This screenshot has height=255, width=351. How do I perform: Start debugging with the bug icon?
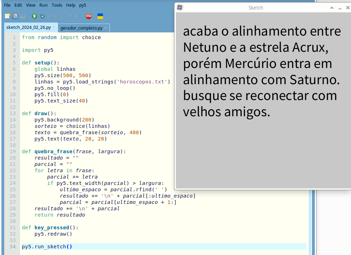click(x=43, y=16)
